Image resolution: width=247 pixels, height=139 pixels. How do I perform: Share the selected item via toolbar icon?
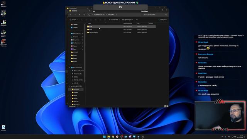tap(100, 20)
